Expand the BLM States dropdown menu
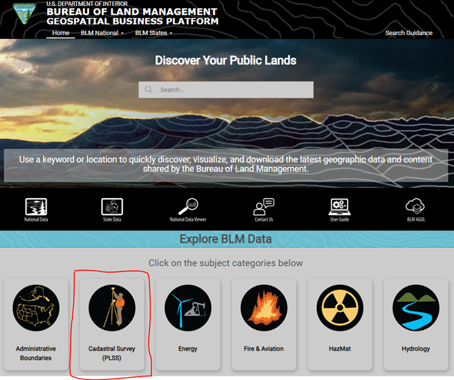This screenshot has width=454, height=380. click(x=154, y=33)
